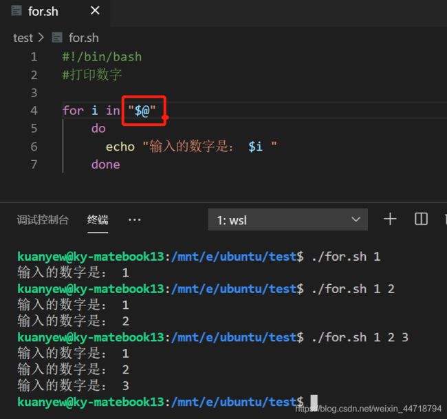Click the test folder breadcrumb

(23, 38)
